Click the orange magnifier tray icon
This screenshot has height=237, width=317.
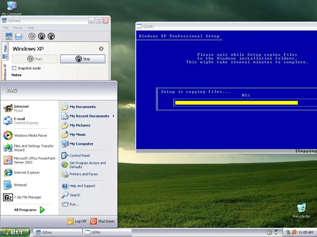(294, 232)
